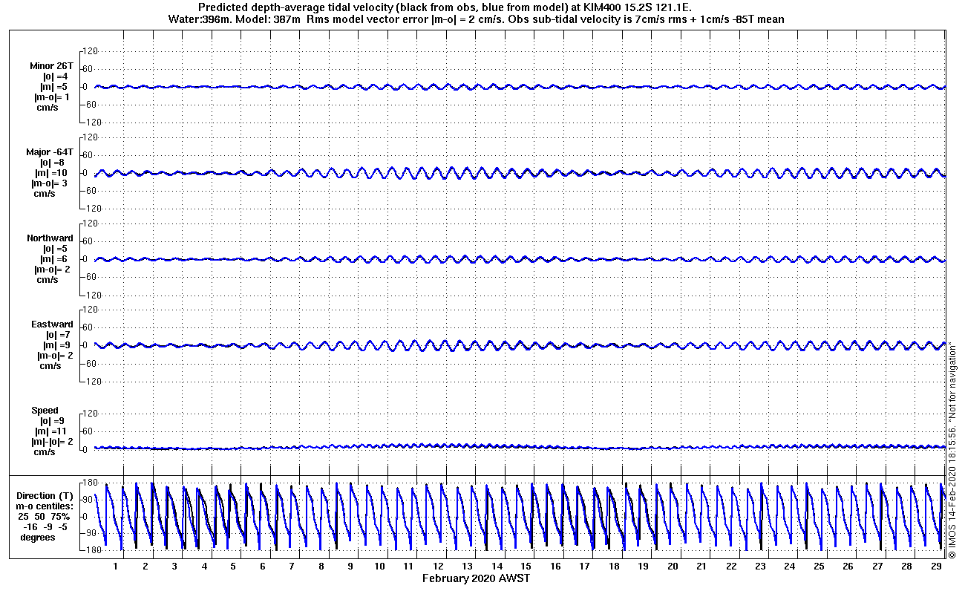
Task: Click the 'Northward' panel label
Action: click(50, 238)
